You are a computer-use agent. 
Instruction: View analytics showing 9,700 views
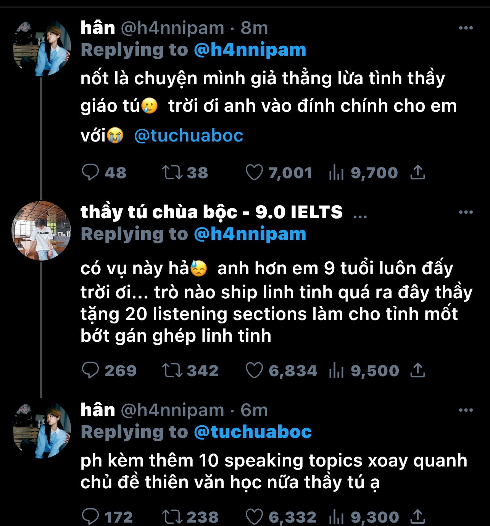point(336,174)
